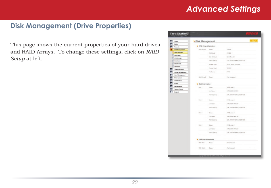
Task: Click the Shared Folders icon in the sidebar
Action: 171,69
